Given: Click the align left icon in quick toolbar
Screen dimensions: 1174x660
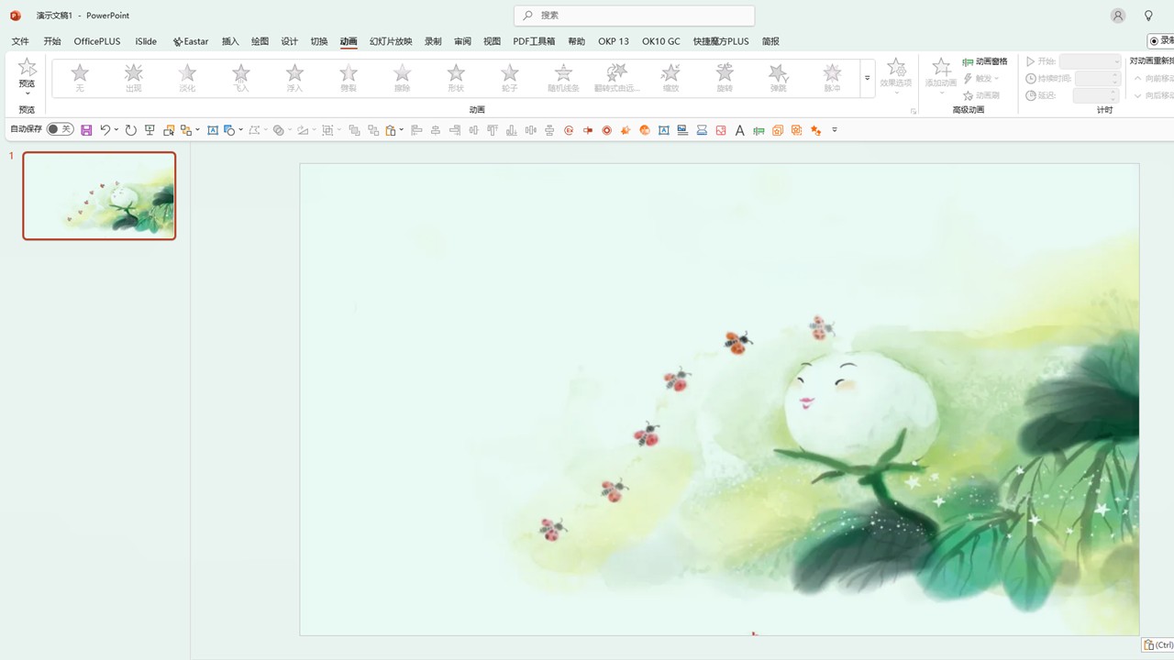Looking at the screenshot, I should pos(416,130).
